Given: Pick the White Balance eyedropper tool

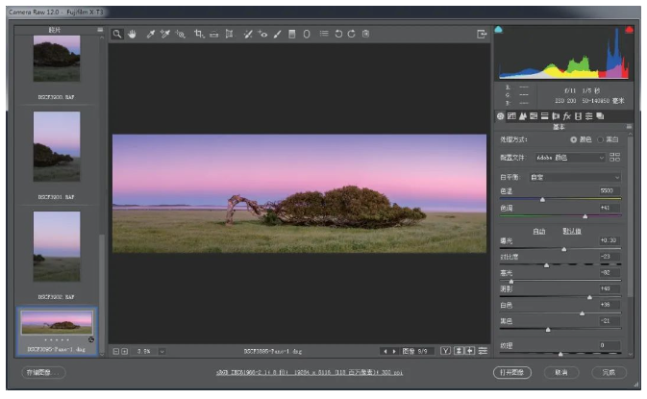Looking at the screenshot, I should coord(150,34).
